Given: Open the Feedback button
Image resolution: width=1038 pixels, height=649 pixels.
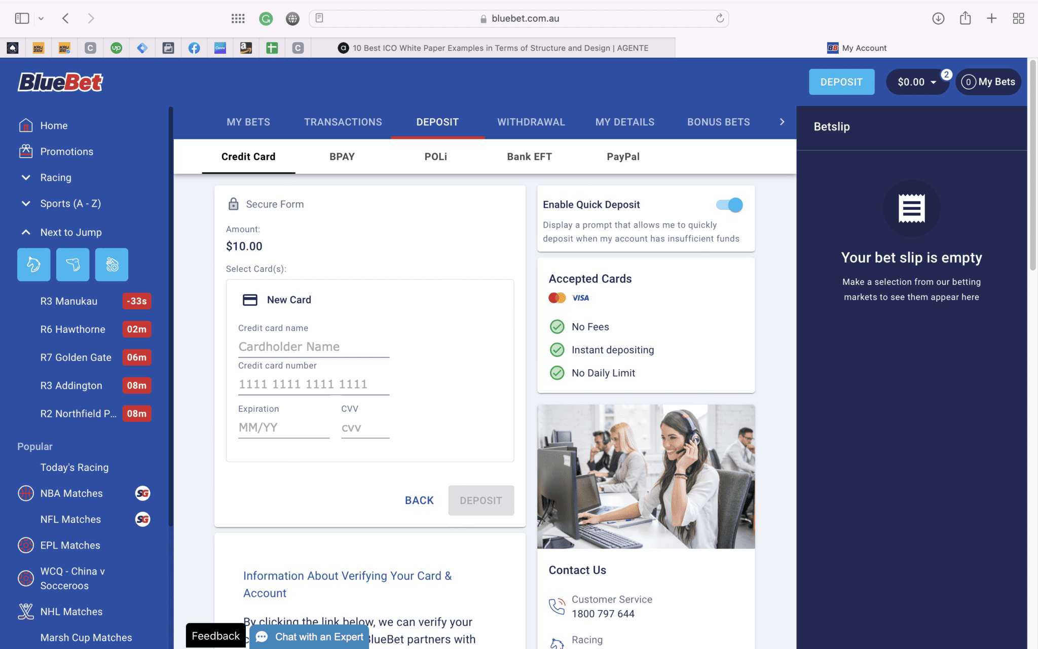Looking at the screenshot, I should (x=216, y=636).
